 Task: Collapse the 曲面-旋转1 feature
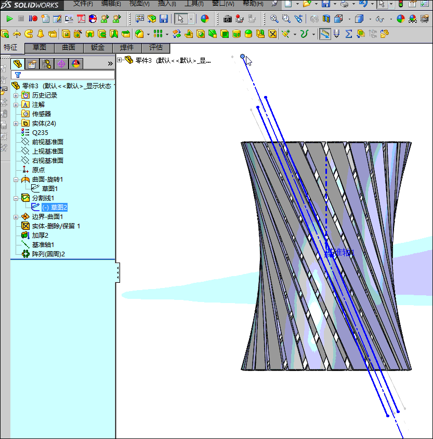[16, 180]
